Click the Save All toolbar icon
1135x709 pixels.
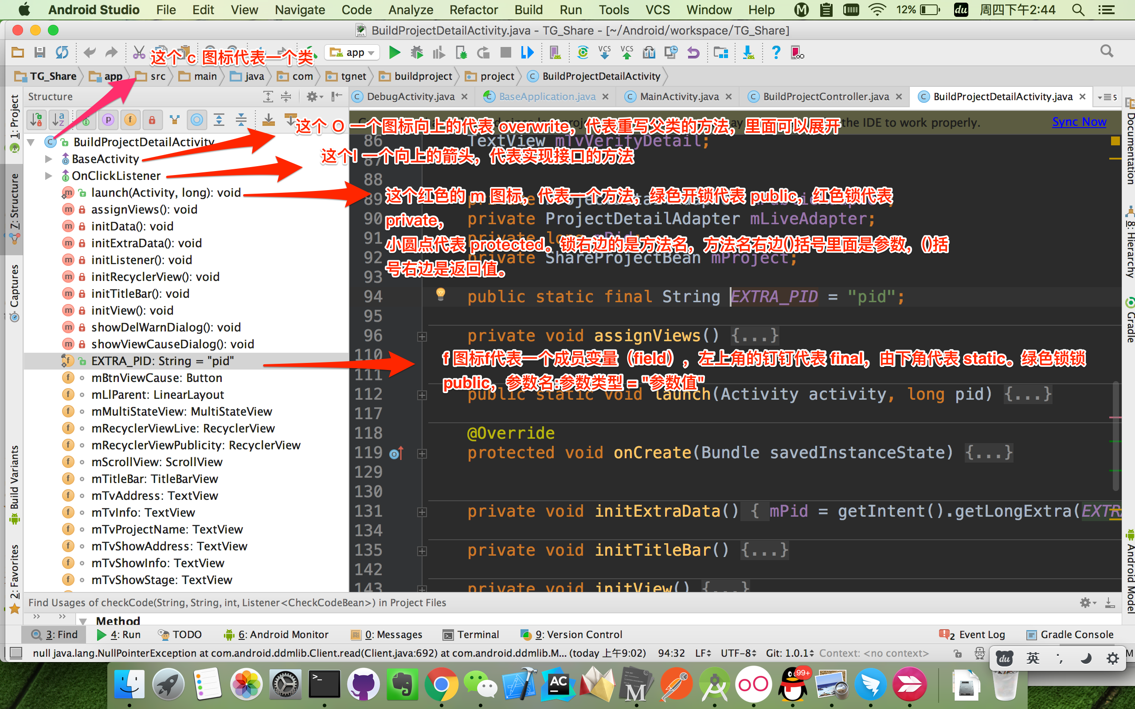39,52
